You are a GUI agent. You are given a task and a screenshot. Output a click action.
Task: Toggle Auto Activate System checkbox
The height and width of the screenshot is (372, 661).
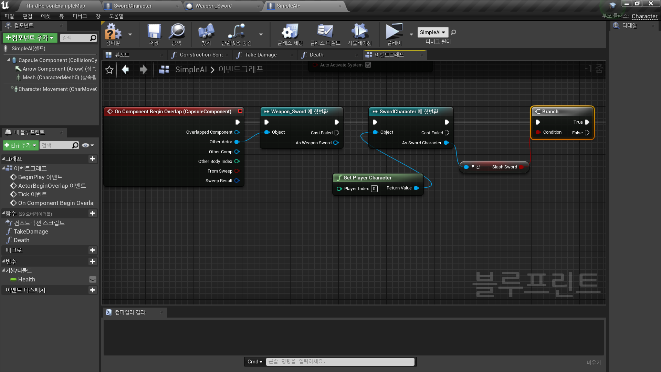(368, 65)
